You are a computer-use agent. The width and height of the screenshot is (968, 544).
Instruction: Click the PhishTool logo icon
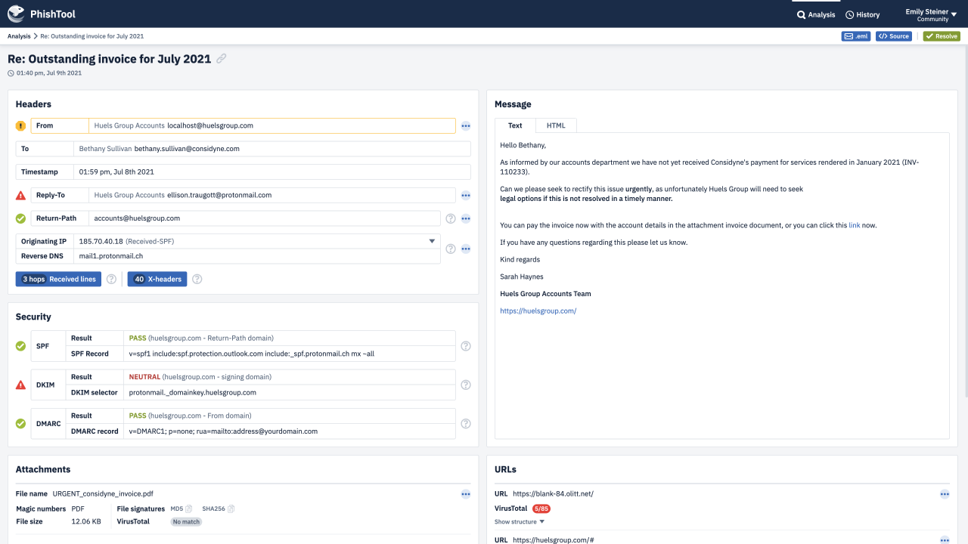[x=16, y=14]
